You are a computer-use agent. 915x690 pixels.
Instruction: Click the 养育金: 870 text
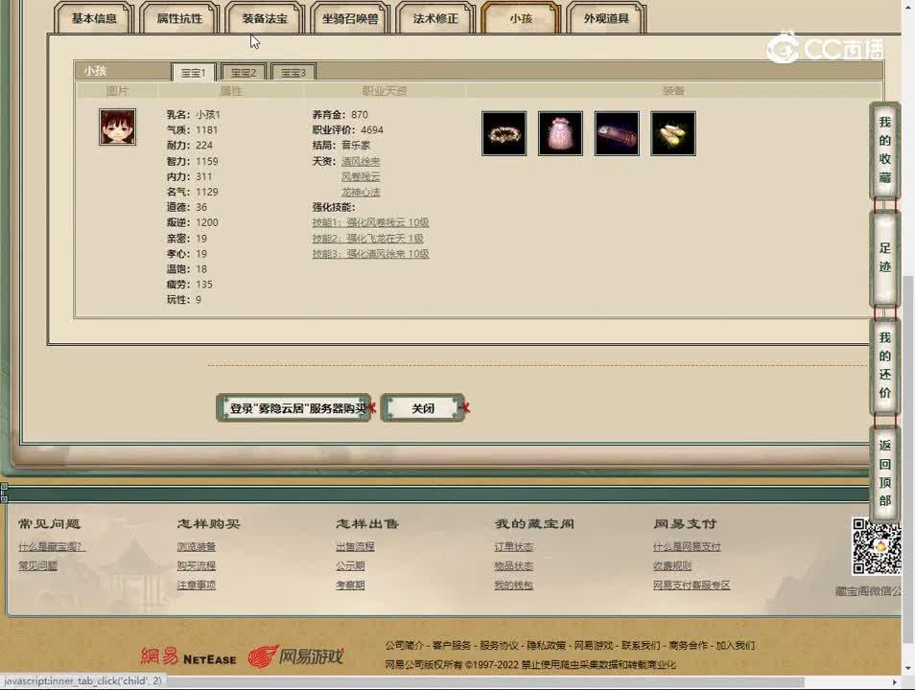340,114
